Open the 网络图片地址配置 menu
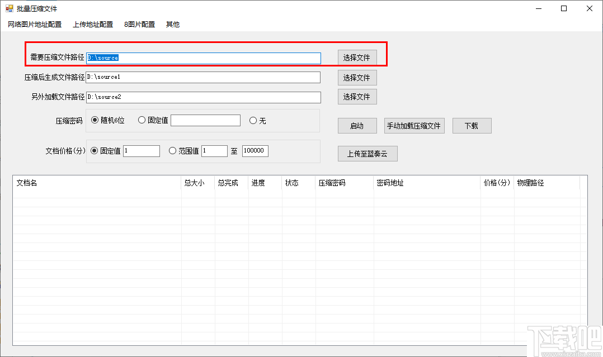 tap(34, 24)
